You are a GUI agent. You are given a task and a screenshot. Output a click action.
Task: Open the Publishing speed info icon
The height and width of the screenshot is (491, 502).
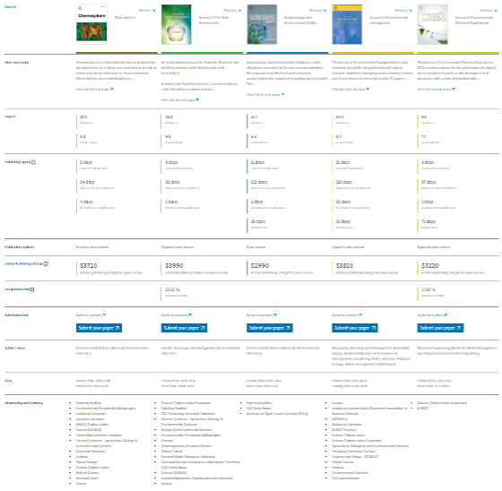click(33, 162)
